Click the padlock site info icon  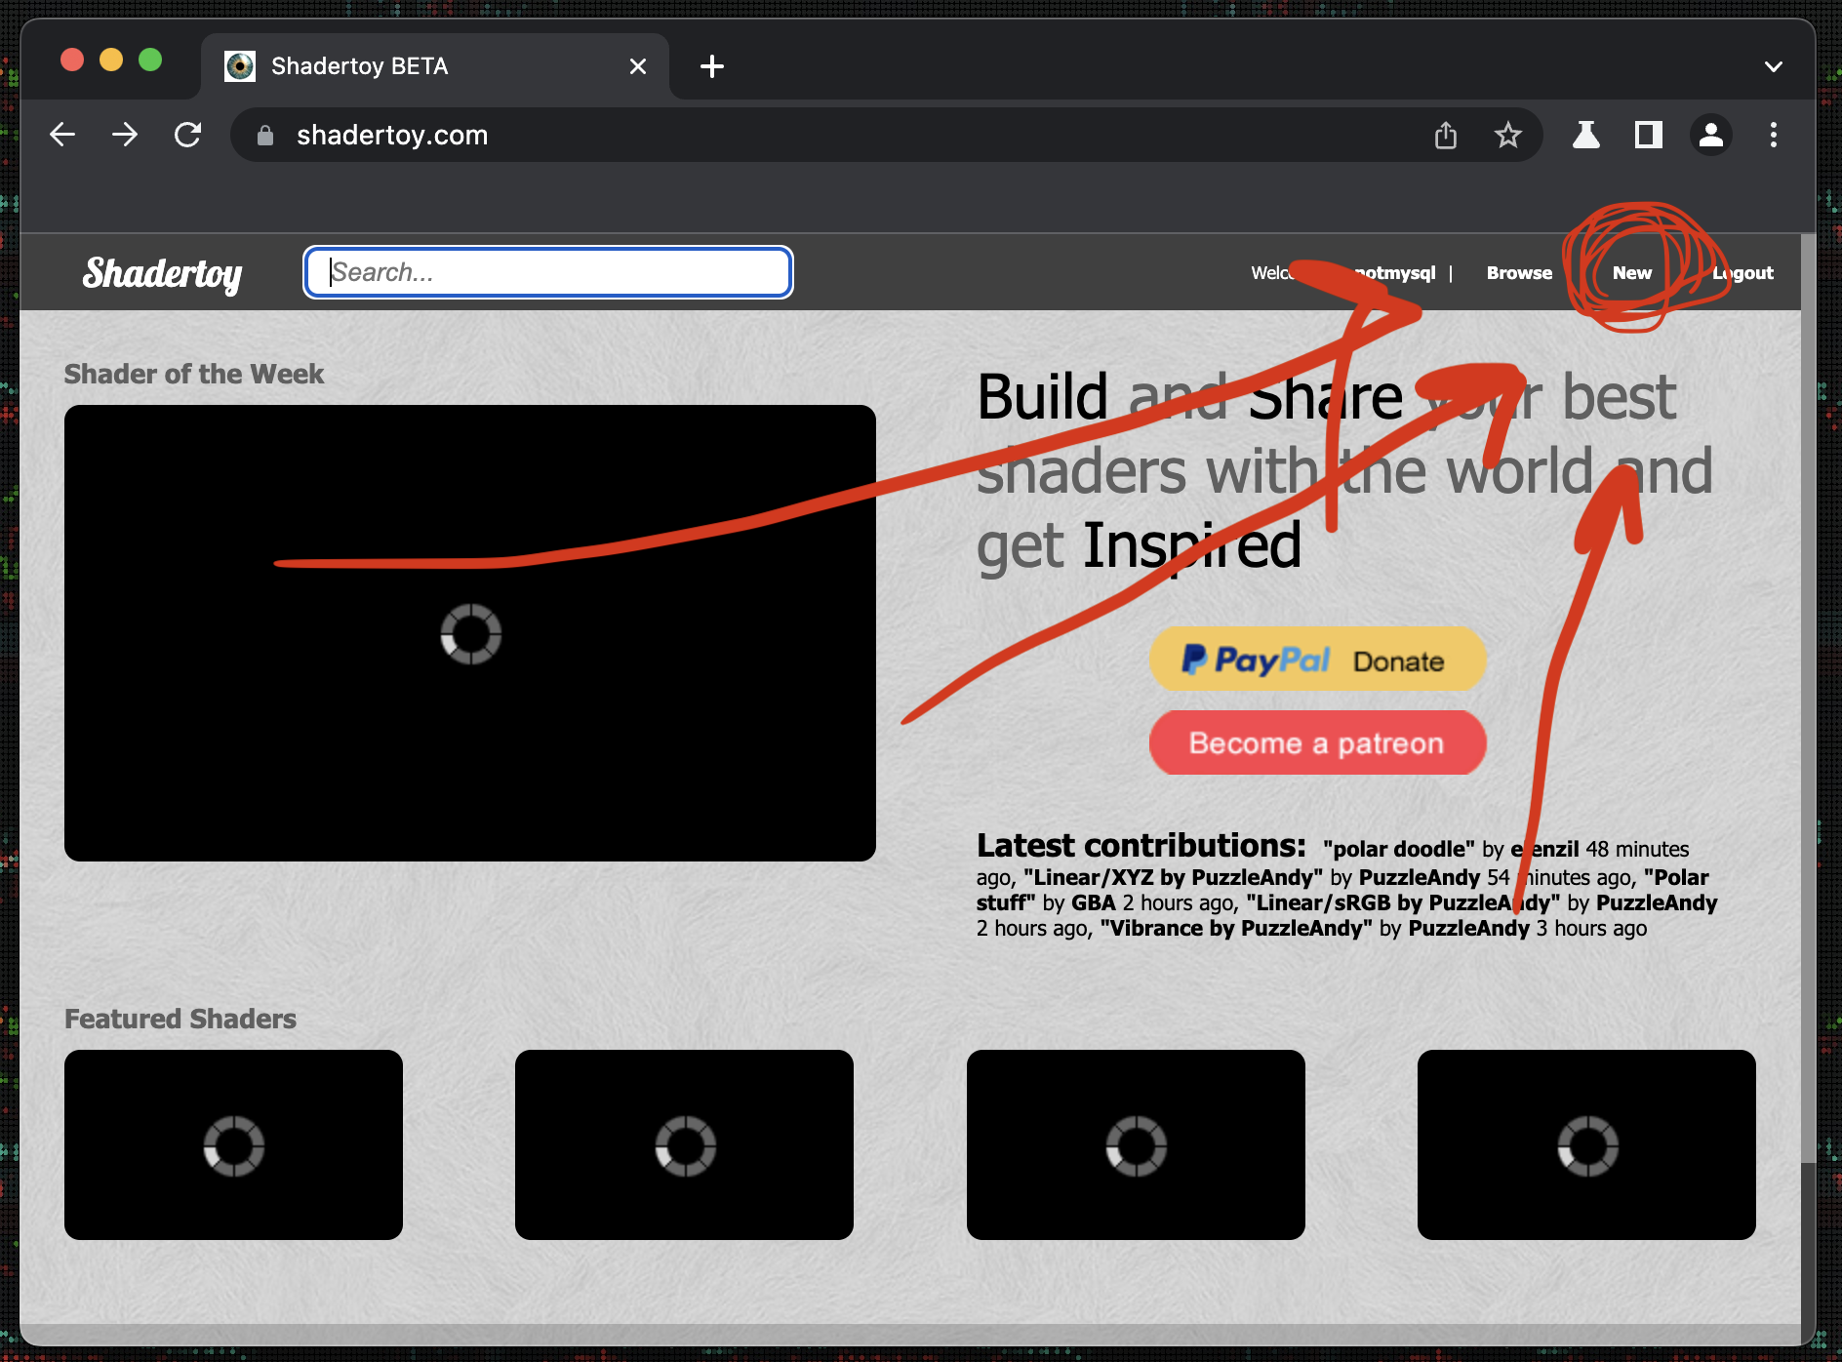264,136
